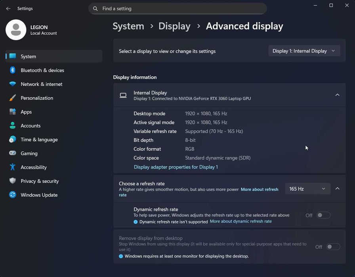The width and height of the screenshot is (355, 277).
Task: Navigate to System breadcrumb
Action: [x=128, y=26]
